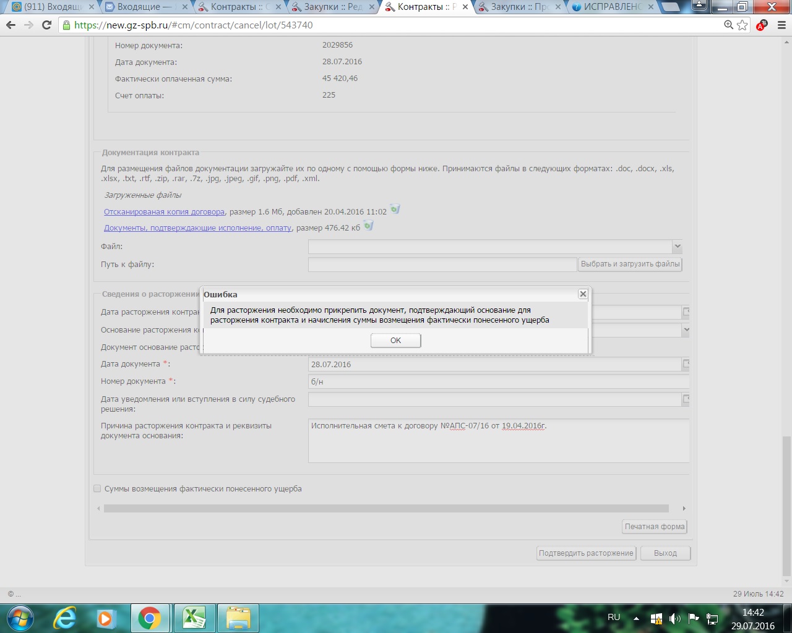Click the address bar URL
Screen dimensions: 792x633
[x=194, y=25]
